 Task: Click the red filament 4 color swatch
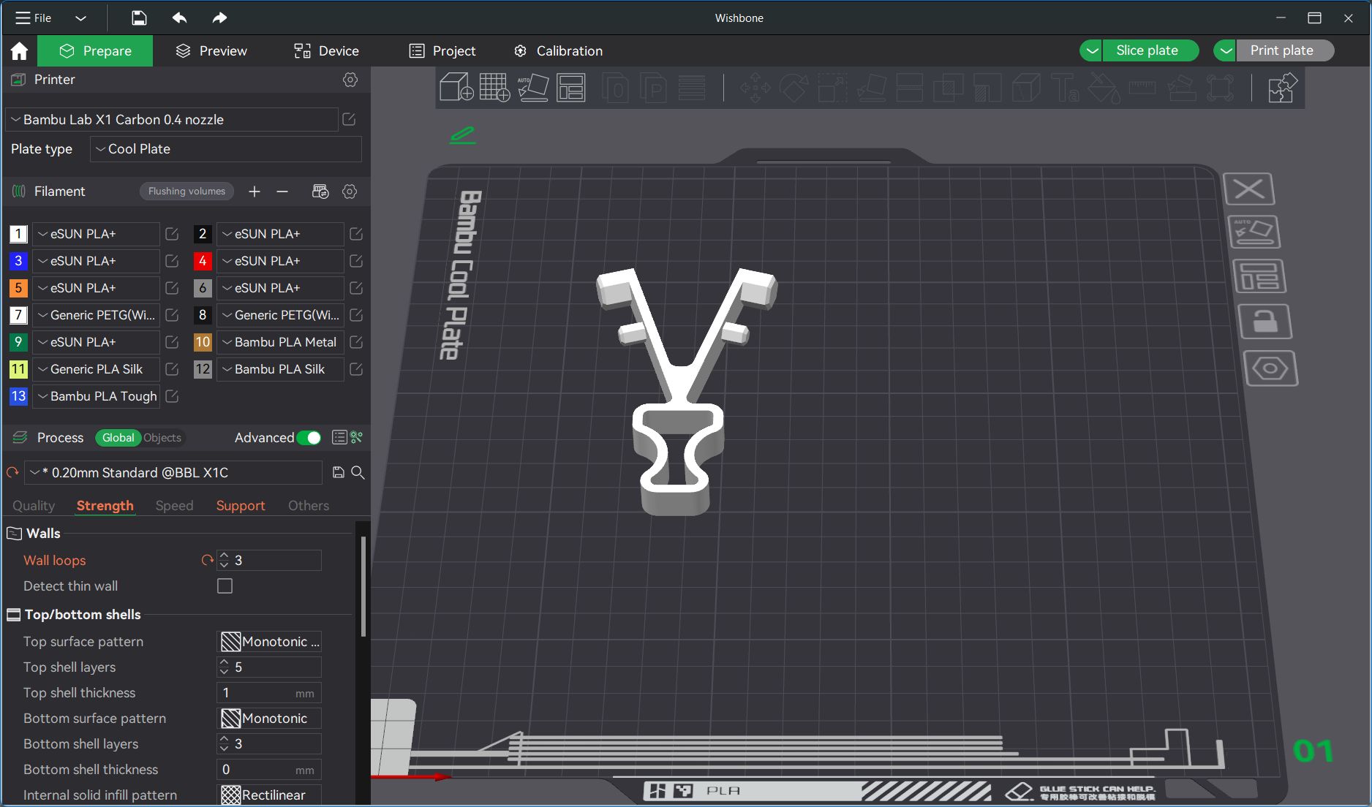(203, 261)
